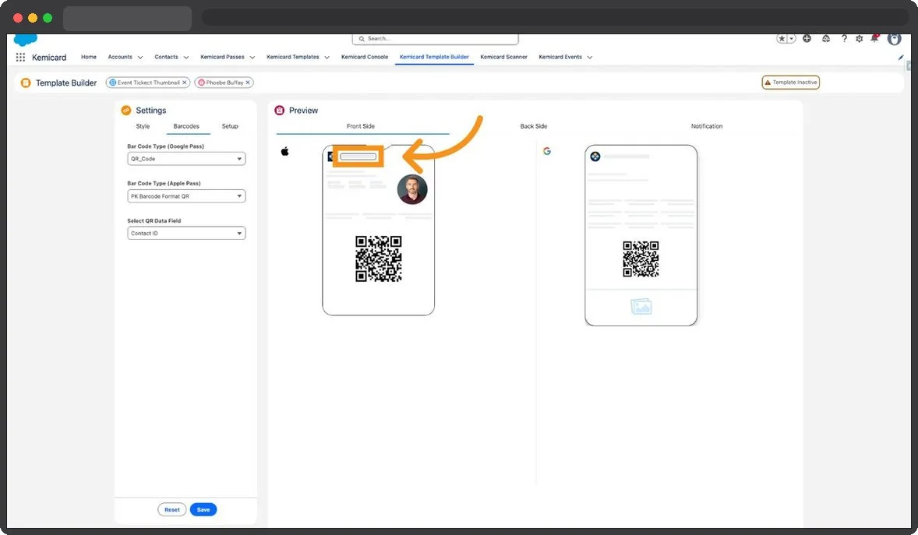Viewport: 918px width, 535px height.
Task: Expand the Kemicard Events chevron
Action: (x=590, y=58)
